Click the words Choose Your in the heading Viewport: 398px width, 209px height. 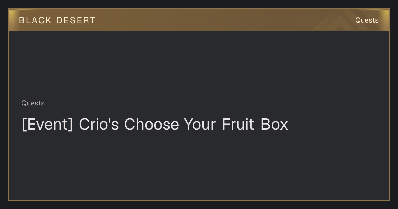tap(170, 124)
